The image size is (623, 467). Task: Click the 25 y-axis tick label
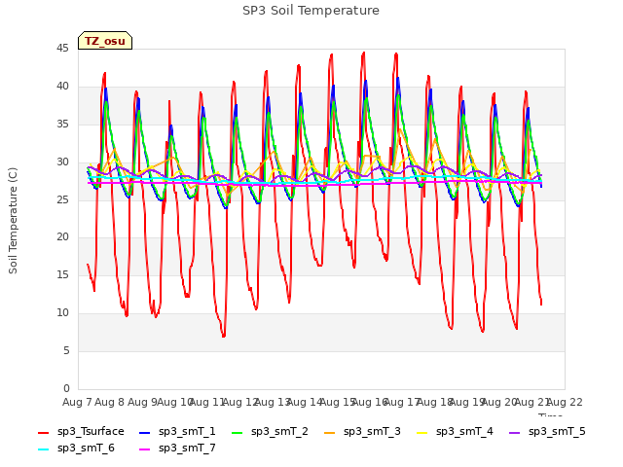(x=62, y=199)
